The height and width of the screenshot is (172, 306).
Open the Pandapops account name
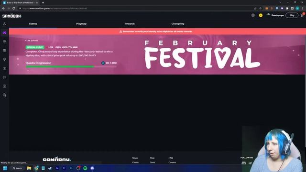[277, 15]
